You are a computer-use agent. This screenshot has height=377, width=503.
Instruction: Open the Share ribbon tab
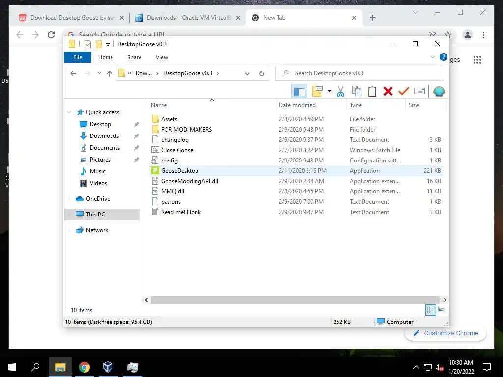[134, 57]
